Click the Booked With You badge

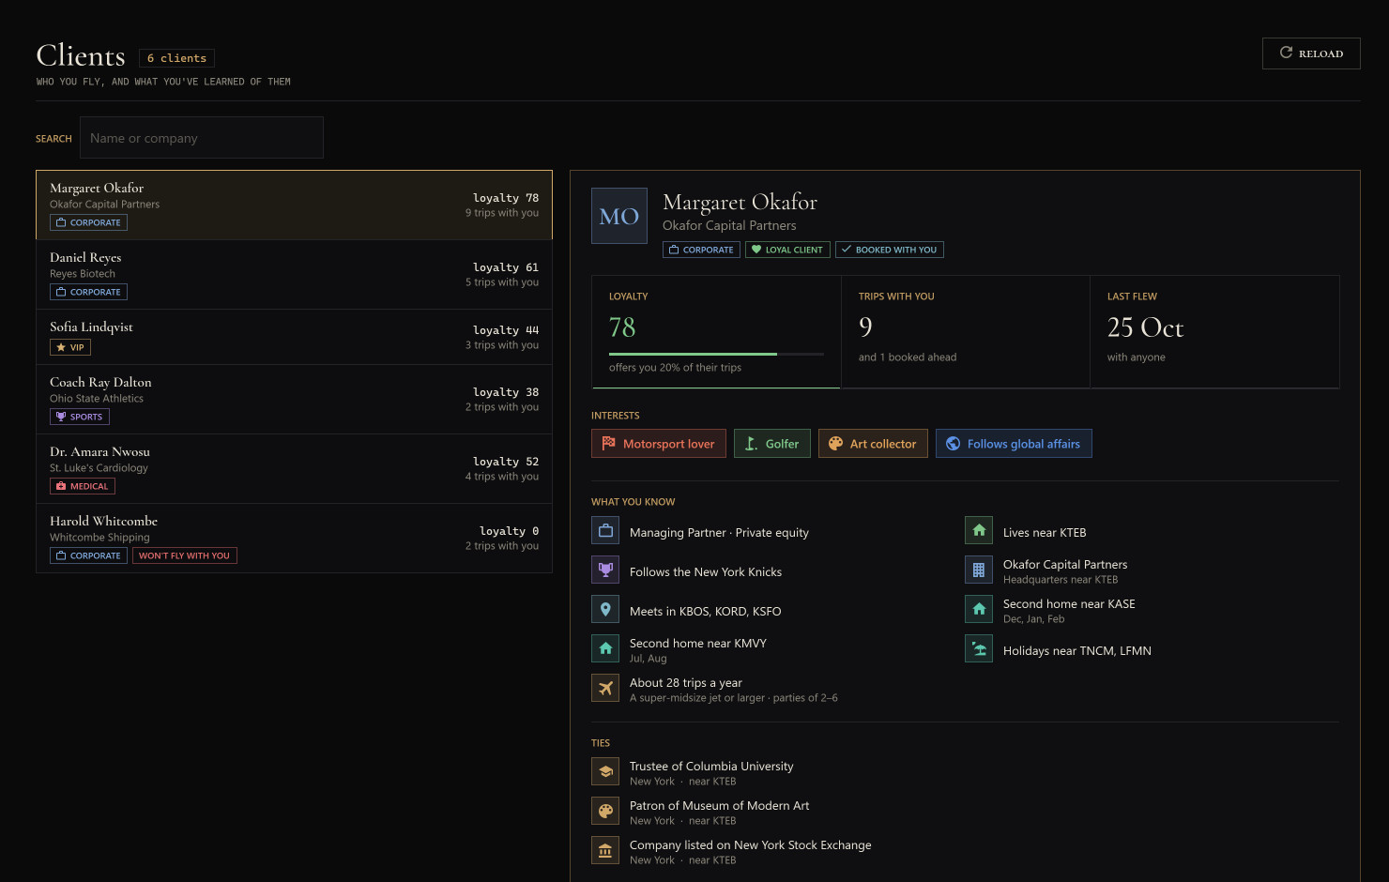[890, 250]
